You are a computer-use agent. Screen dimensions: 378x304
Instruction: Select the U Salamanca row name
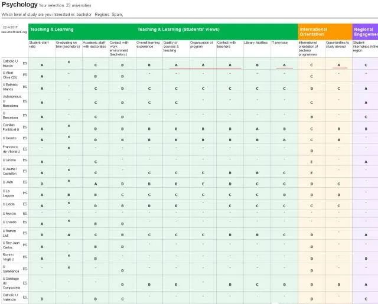coord(11,269)
